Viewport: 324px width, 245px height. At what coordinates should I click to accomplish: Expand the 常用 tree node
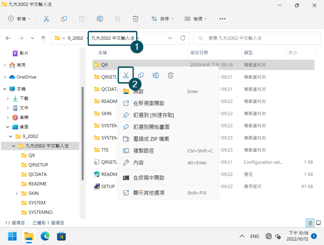point(5,65)
